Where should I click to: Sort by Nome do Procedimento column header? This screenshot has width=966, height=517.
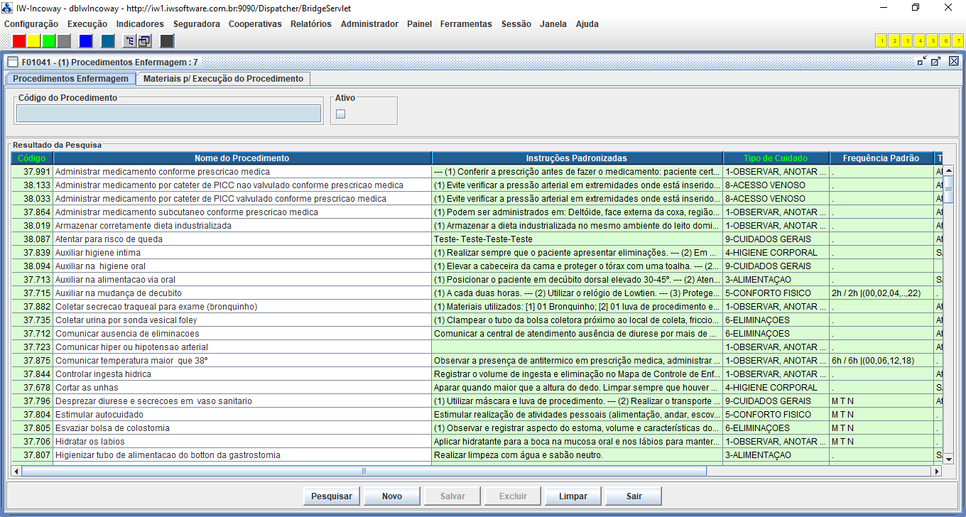click(242, 158)
